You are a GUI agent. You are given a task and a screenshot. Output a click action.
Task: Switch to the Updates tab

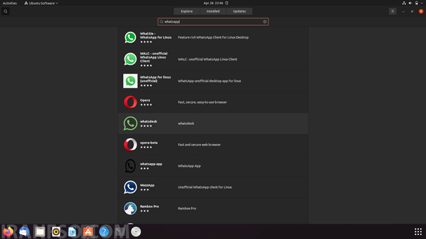239,11
